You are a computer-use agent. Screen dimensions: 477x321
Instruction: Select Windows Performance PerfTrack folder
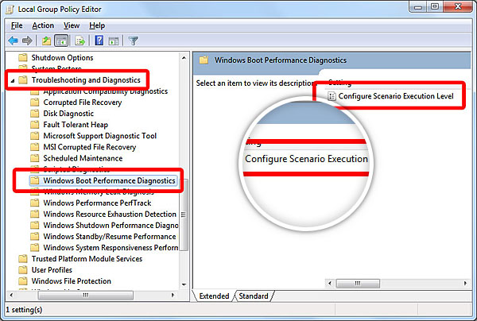coord(97,203)
